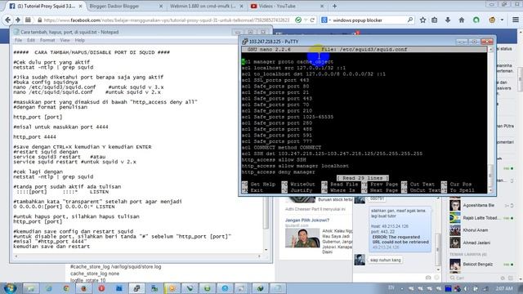Switch to Chrome from the taskbar
The height and width of the screenshot is (294, 523).
click(66, 288)
